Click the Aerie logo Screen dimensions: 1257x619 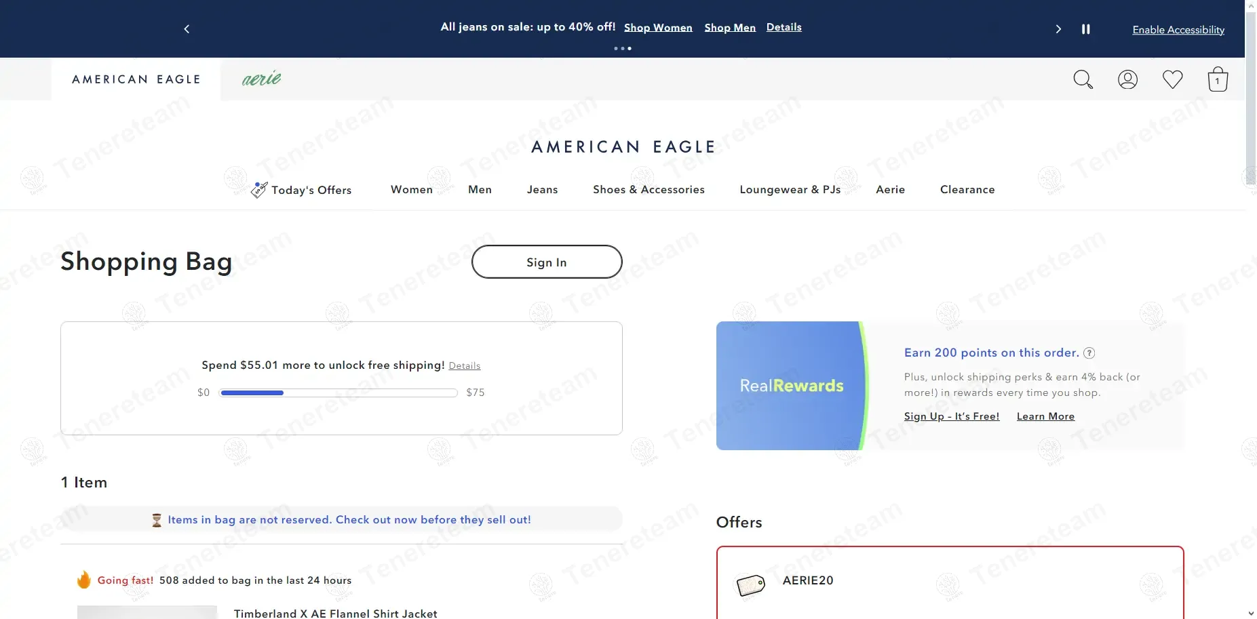pyautogui.click(x=262, y=79)
